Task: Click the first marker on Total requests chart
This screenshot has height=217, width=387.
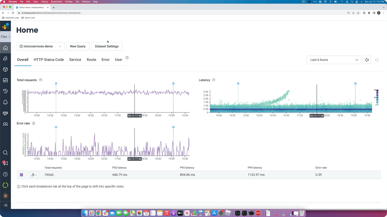Action: point(56,83)
